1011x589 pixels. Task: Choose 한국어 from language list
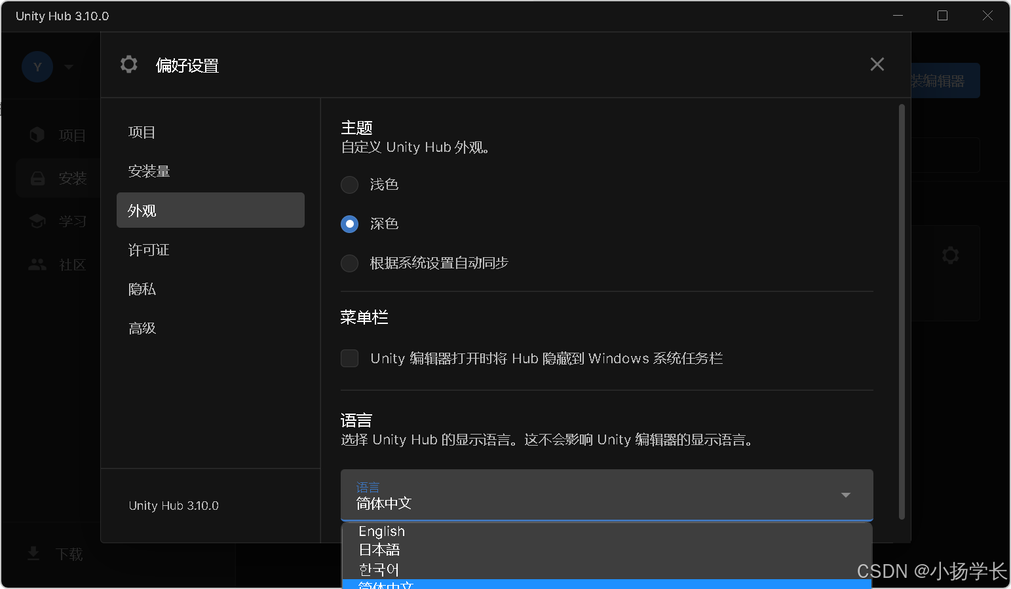pos(607,569)
